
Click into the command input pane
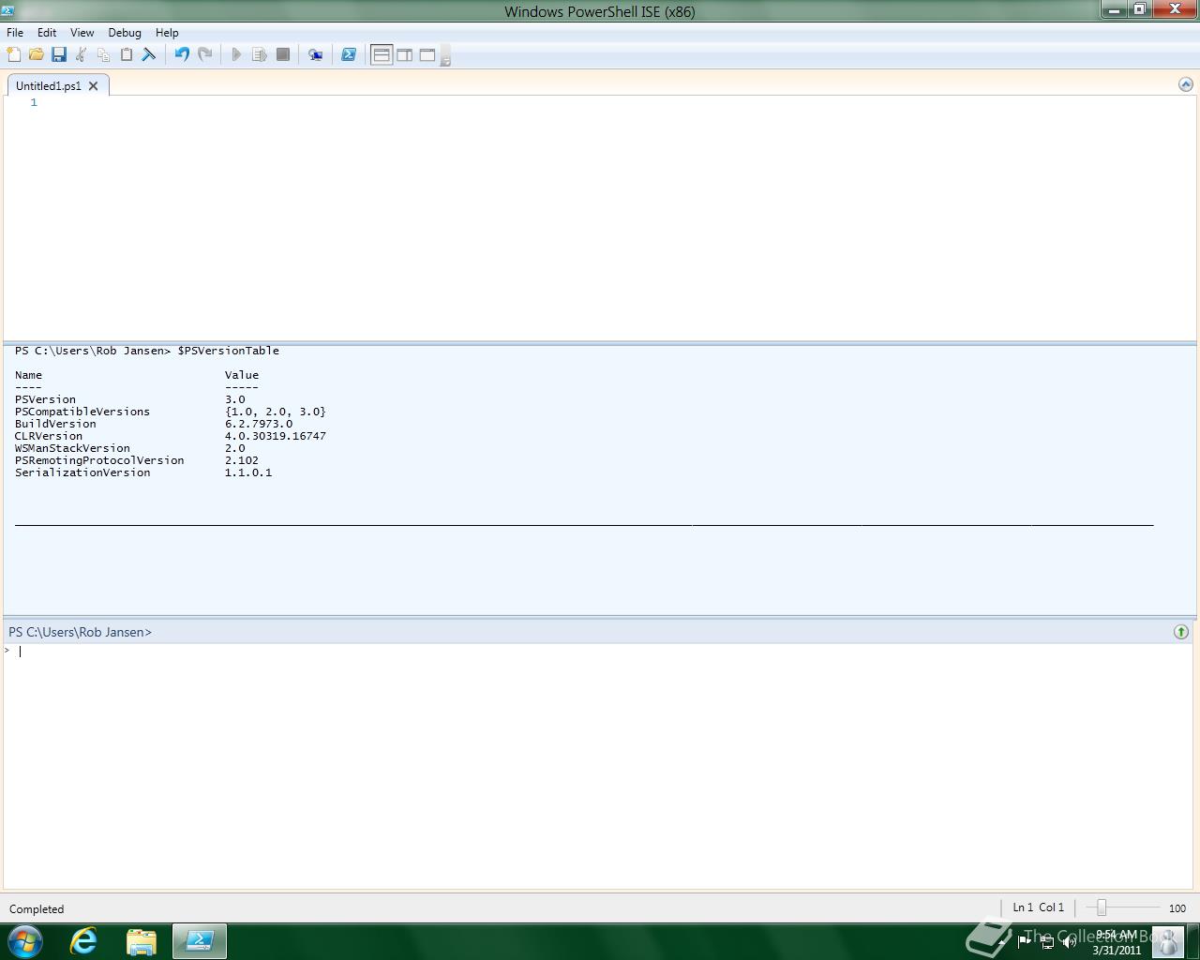600,766
